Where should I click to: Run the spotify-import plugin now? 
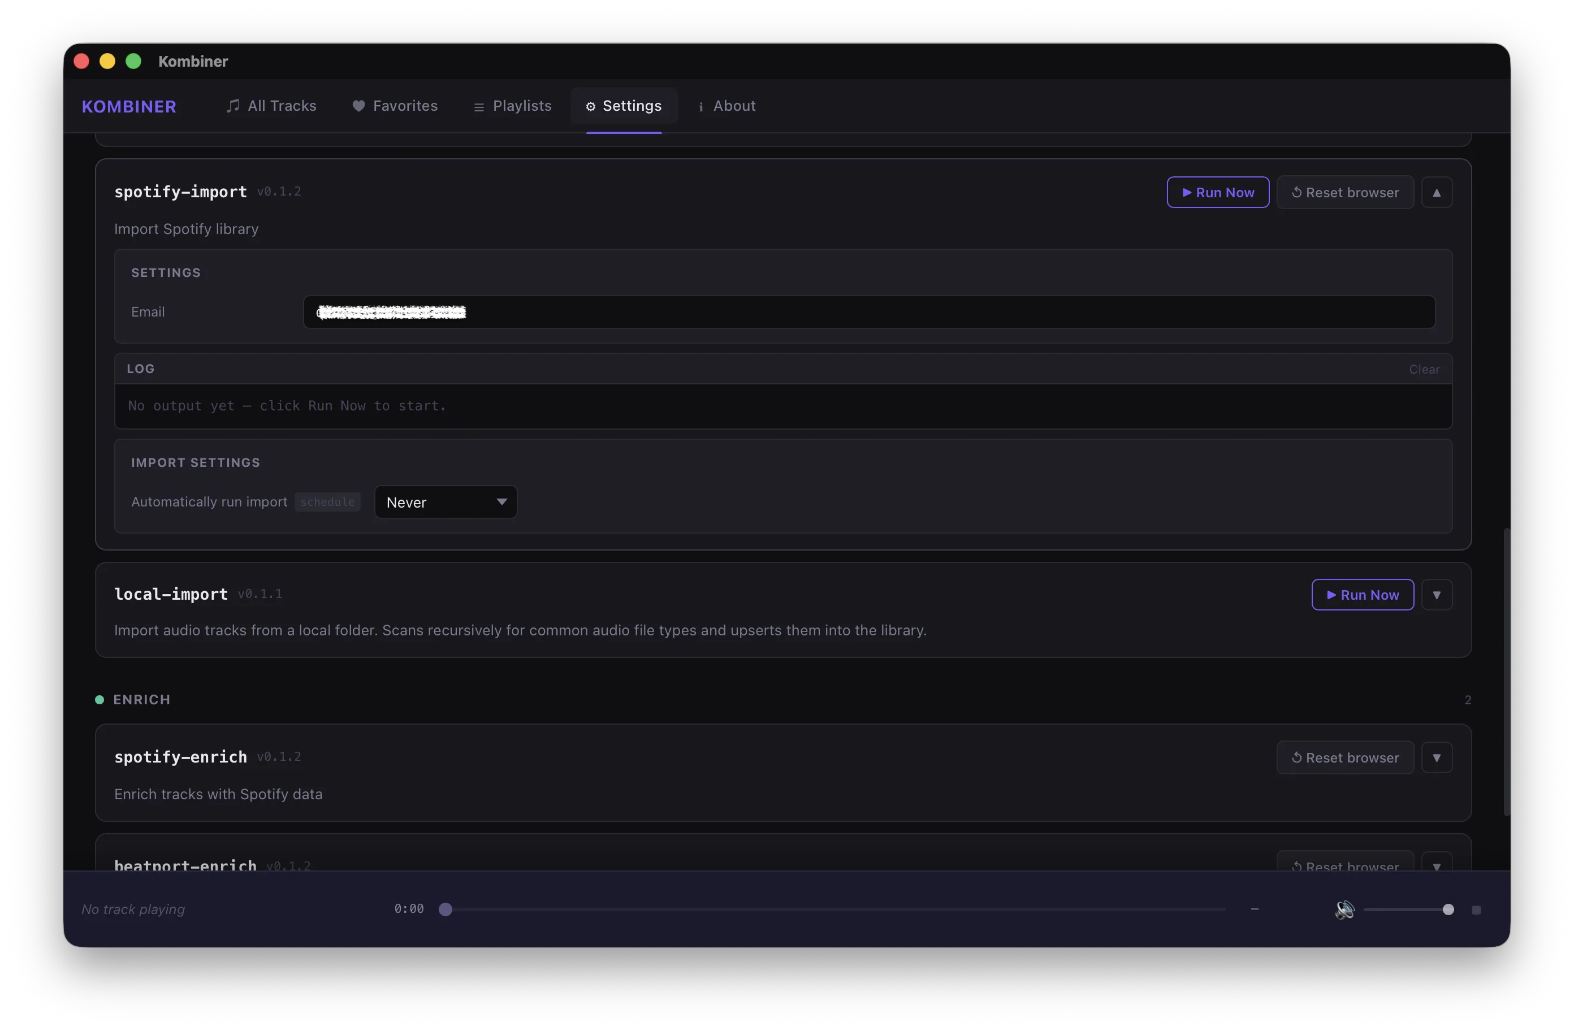click(x=1218, y=192)
